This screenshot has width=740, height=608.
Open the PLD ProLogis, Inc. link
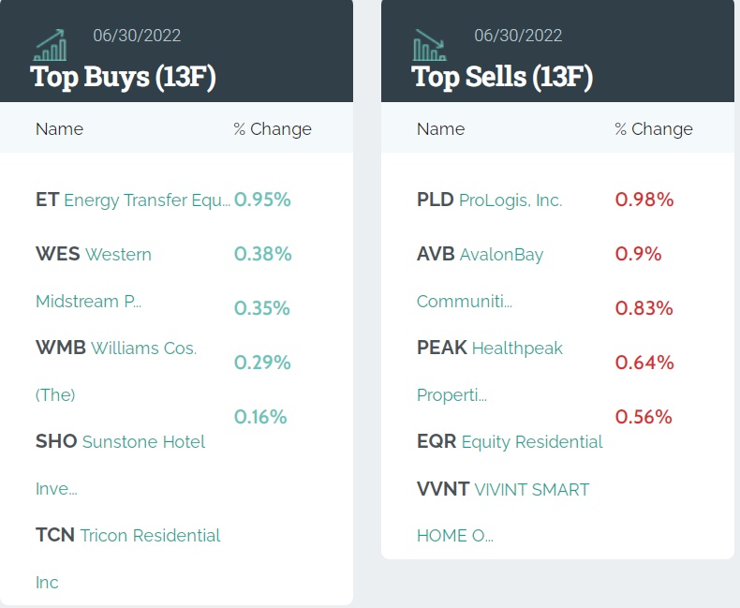pos(489,200)
